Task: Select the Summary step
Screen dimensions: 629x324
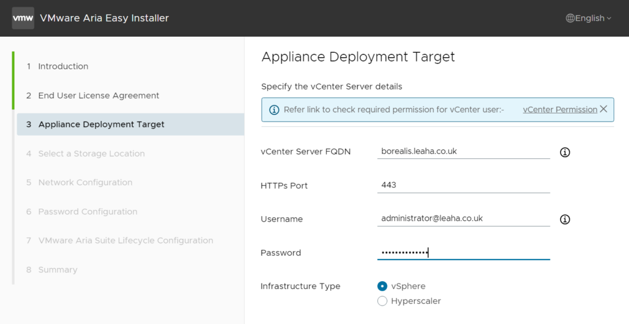Action: click(130, 270)
